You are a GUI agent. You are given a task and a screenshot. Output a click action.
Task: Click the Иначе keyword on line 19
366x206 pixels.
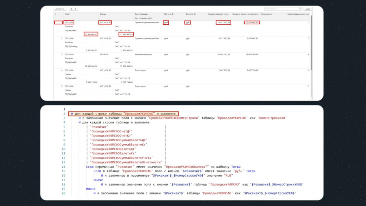[90, 189]
